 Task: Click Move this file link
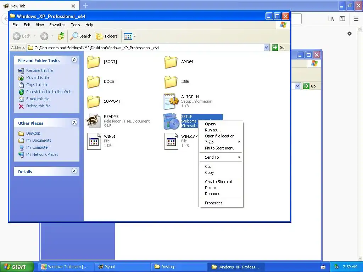tap(37, 78)
